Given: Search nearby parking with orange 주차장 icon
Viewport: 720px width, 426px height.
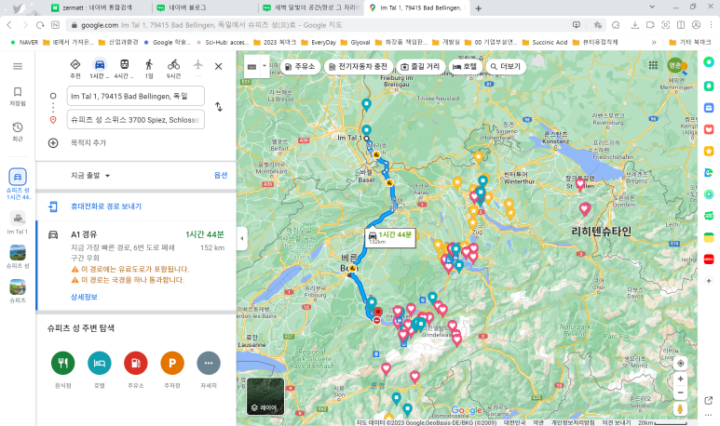Looking at the screenshot, I should coord(172,363).
